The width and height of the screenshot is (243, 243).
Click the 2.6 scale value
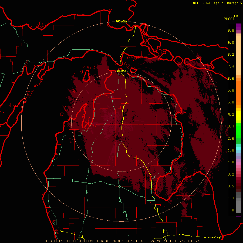(x=231, y=139)
